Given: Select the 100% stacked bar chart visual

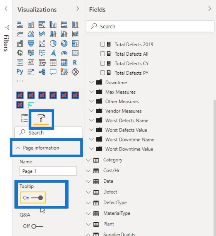Looking at the screenshot, I should [x=64, y=24].
